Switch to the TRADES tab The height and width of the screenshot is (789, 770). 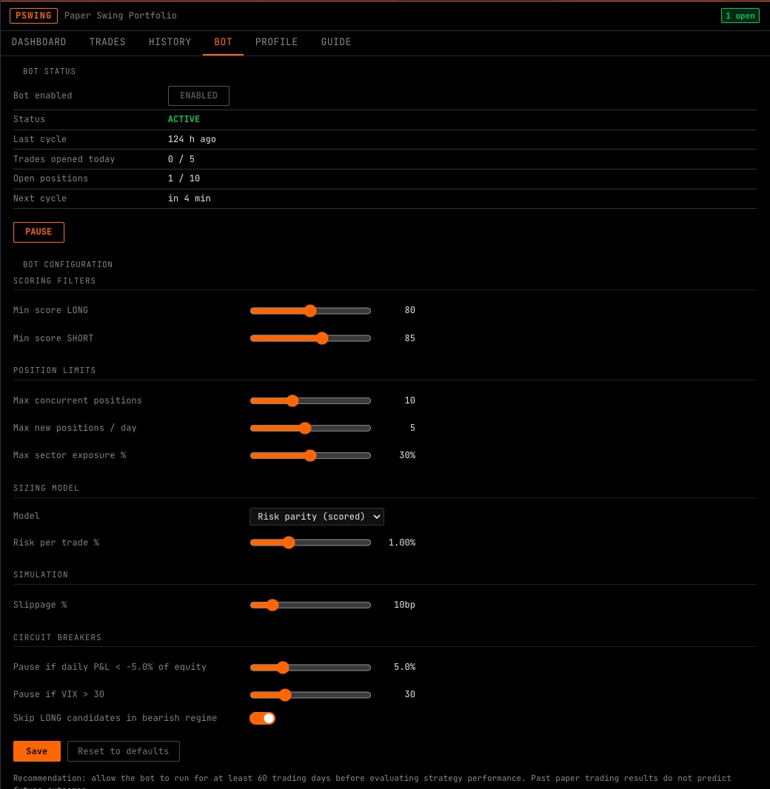[107, 42]
